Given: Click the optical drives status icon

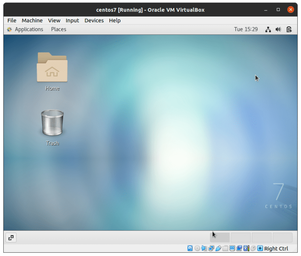Looking at the screenshot, I should coord(197,248).
